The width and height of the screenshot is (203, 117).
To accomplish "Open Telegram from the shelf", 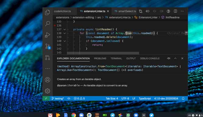I will coord(113,115).
